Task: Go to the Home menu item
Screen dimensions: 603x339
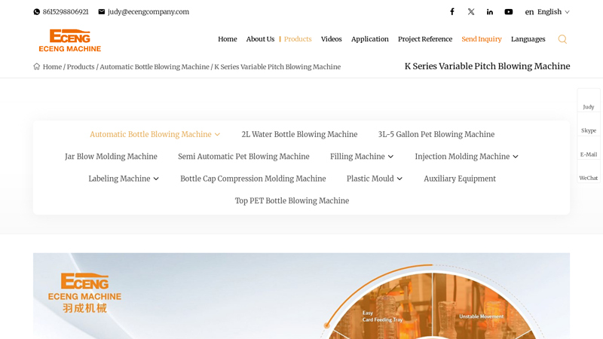Action: point(228,39)
